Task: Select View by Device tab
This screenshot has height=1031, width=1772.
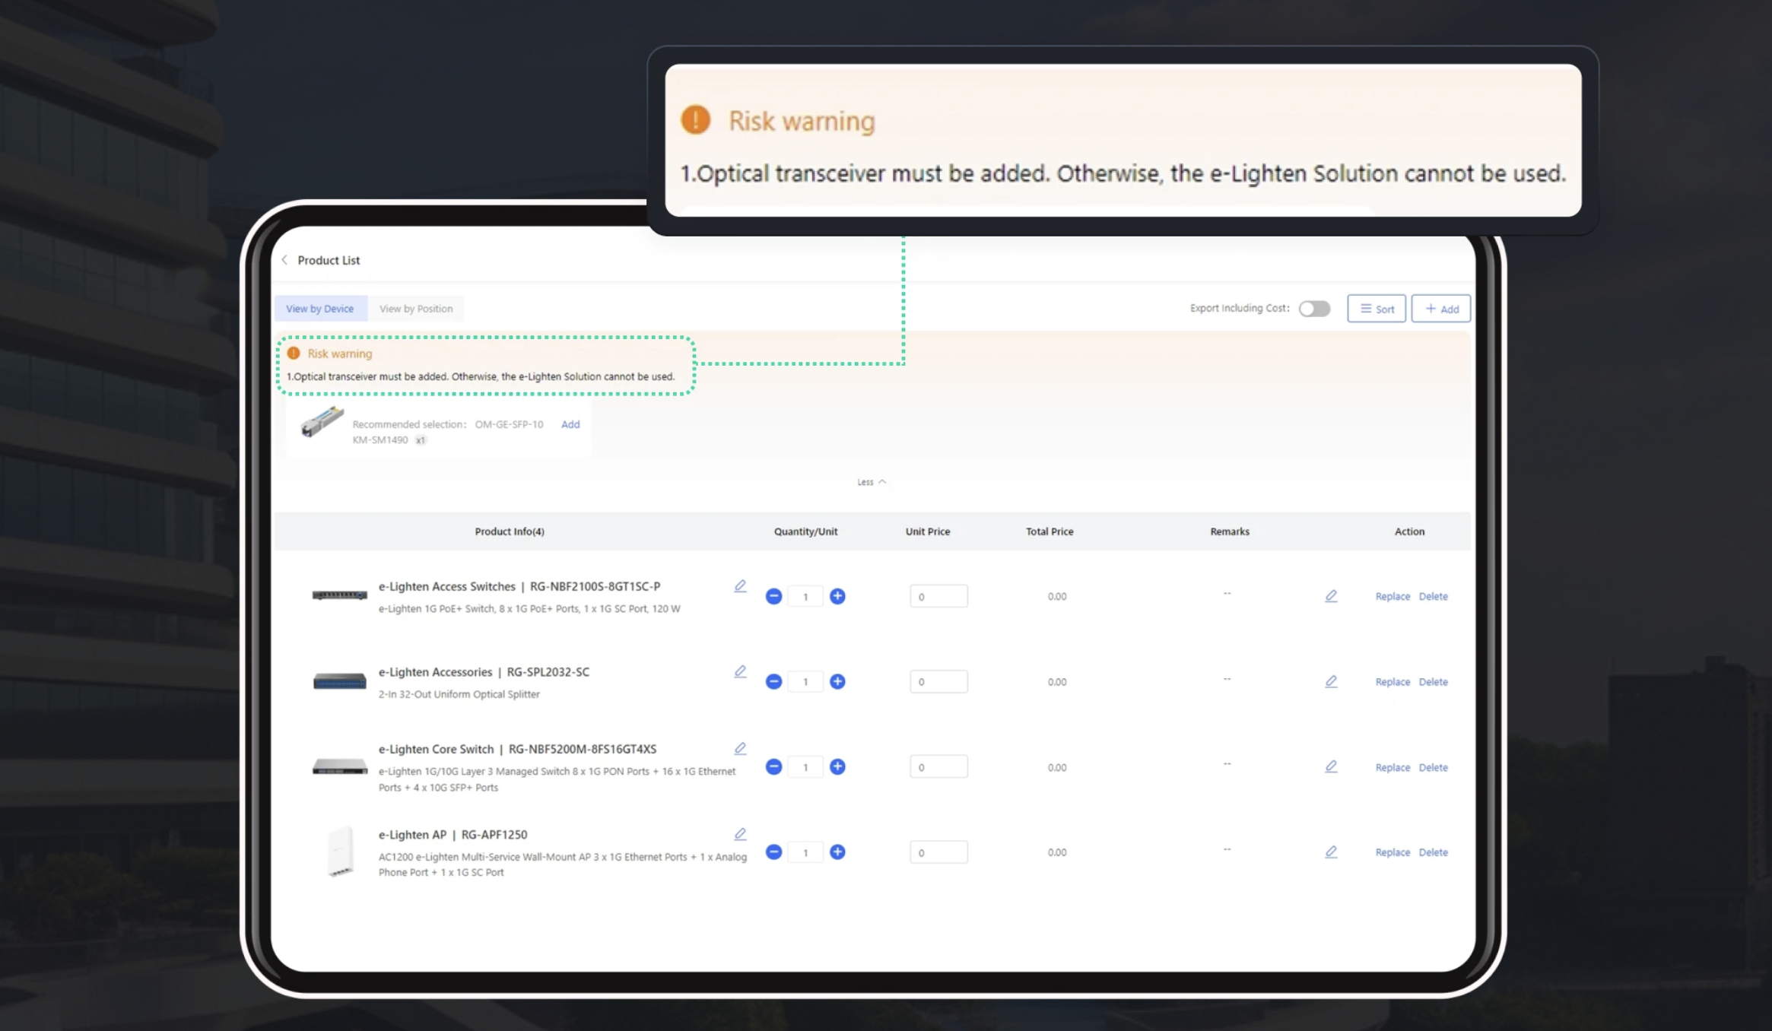Action: pos(319,309)
